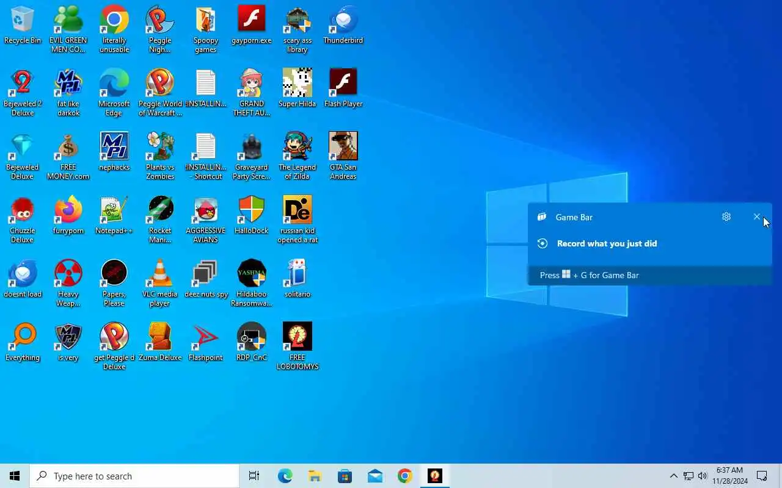Select the Bejeweled 2 Deluxe icon

click(x=23, y=93)
